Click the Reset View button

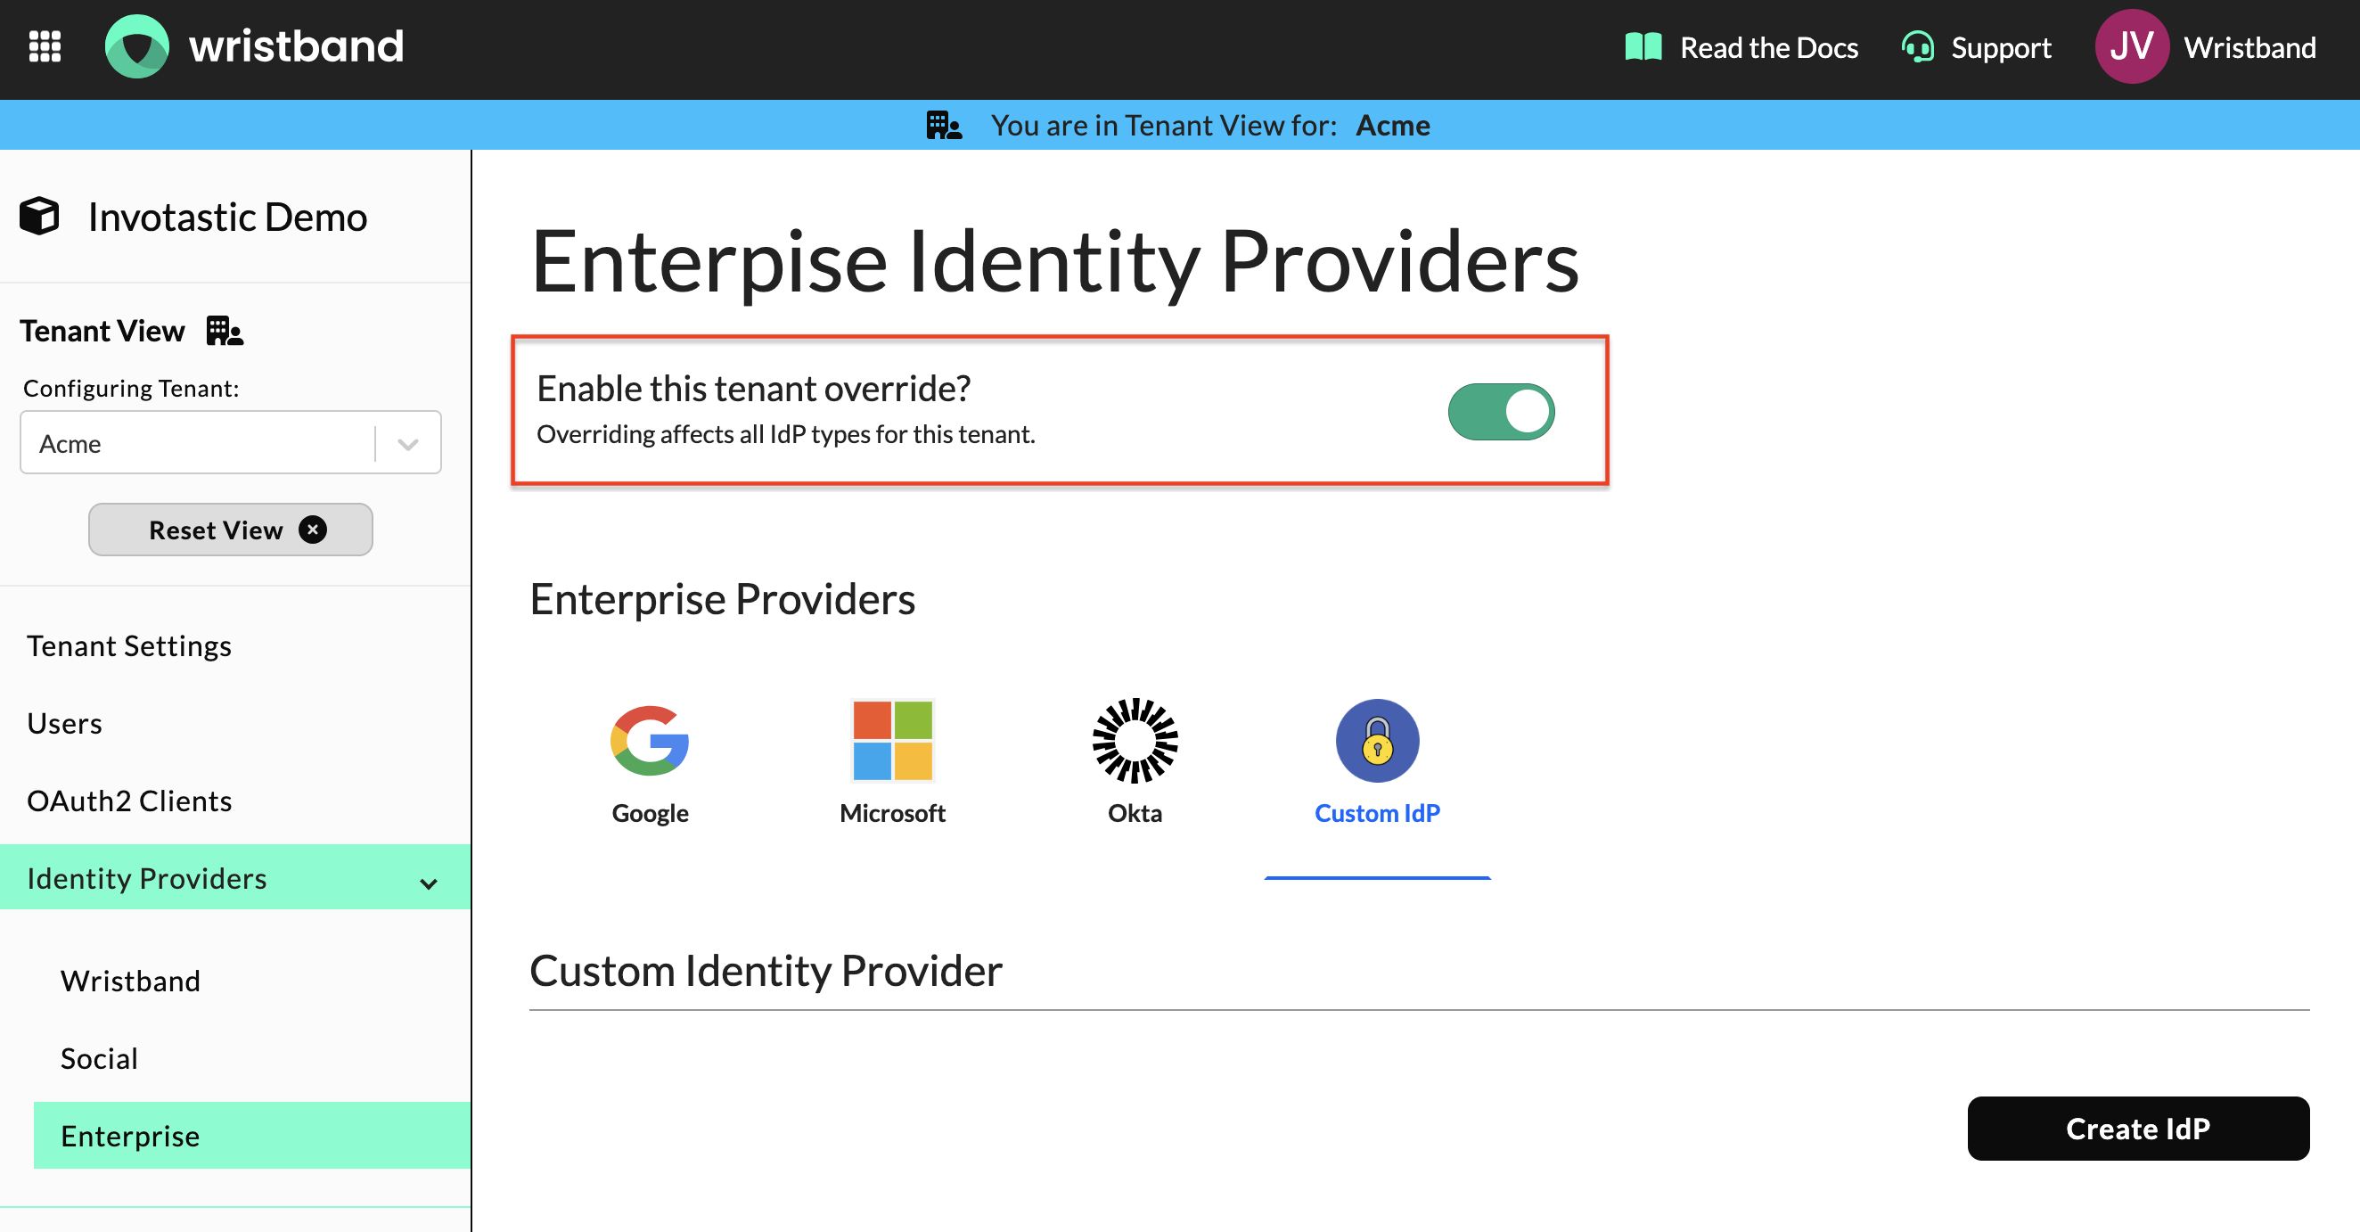(x=230, y=529)
